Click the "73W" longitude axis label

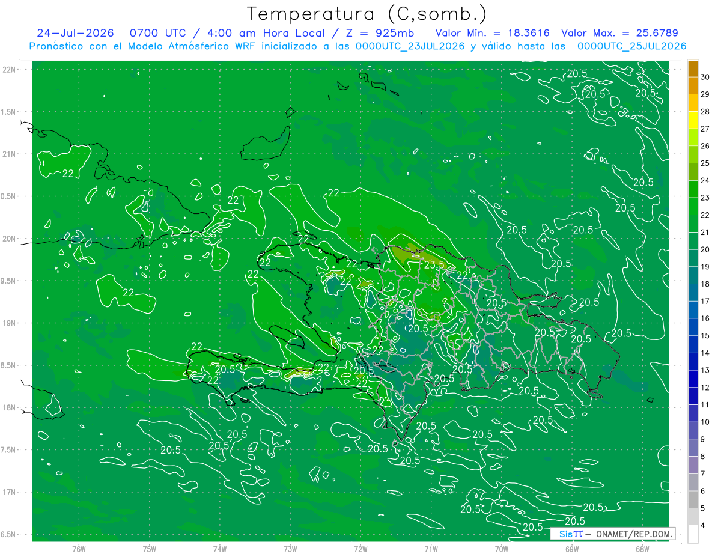(290, 549)
